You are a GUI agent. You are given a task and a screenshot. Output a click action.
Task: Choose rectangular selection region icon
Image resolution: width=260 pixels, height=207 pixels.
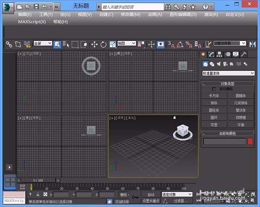click(x=75, y=45)
